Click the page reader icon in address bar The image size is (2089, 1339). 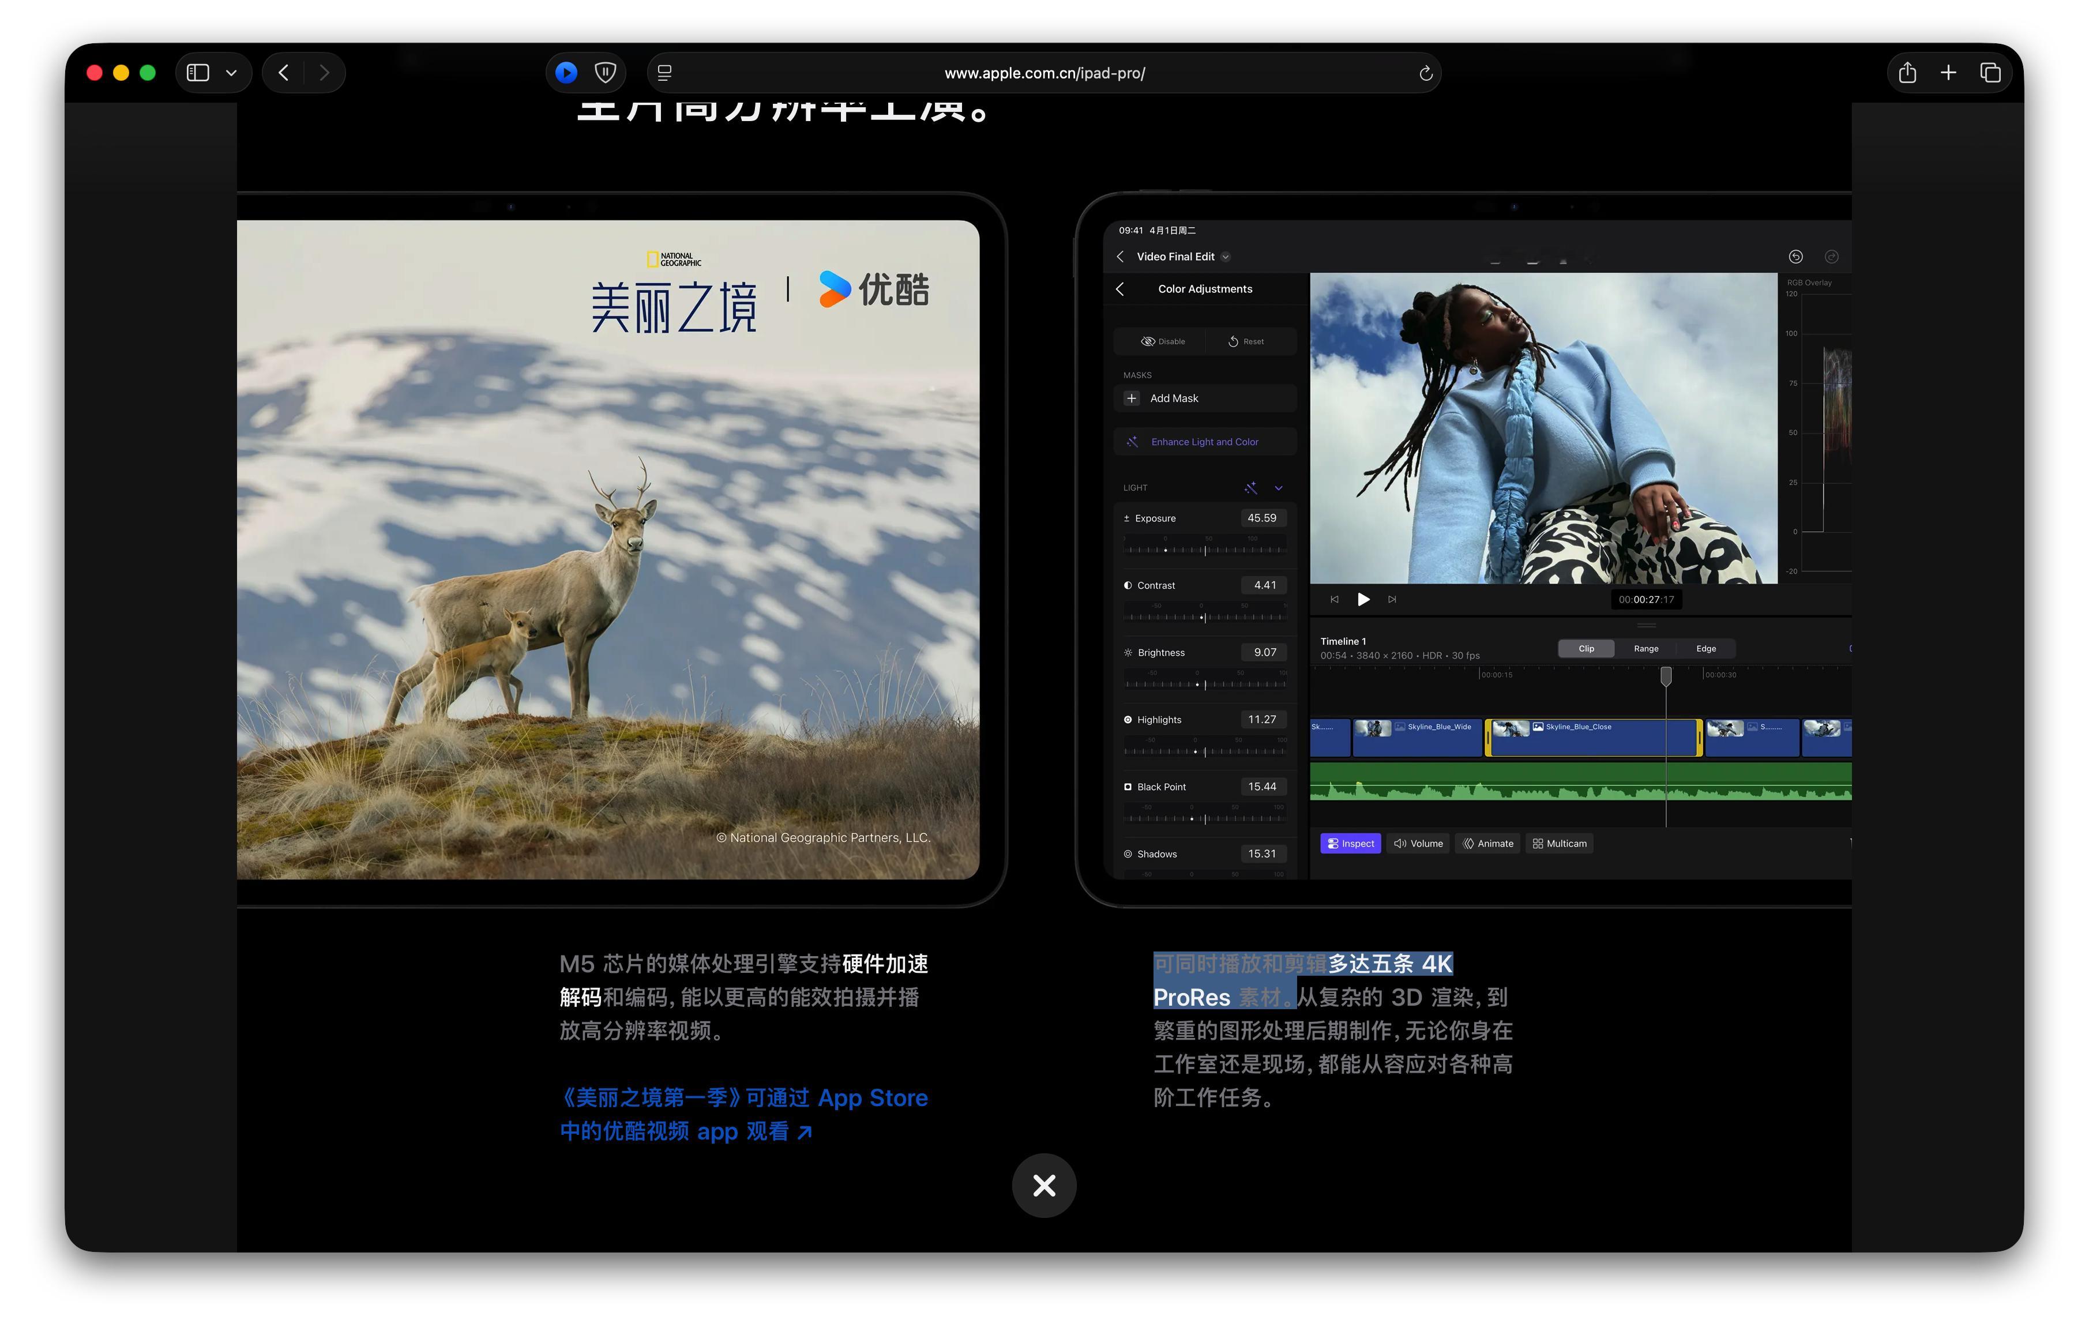[x=666, y=73]
